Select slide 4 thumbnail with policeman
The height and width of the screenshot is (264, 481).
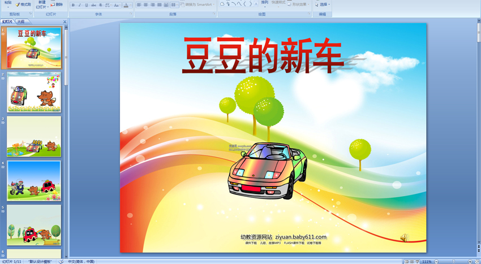click(x=34, y=180)
